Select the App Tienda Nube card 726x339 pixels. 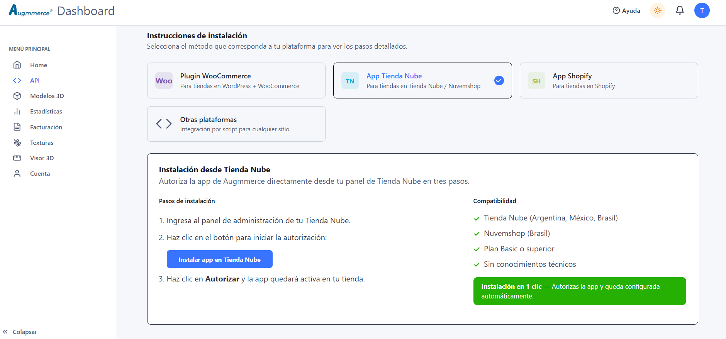tap(422, 80)
